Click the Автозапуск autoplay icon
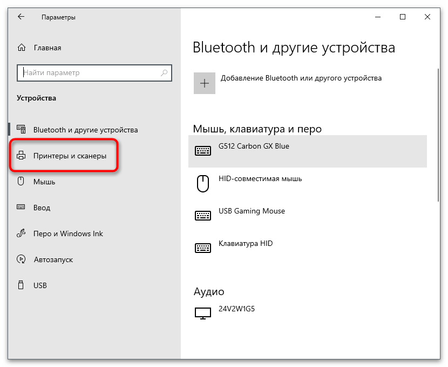448x367 pixels. tap(22, 260)
